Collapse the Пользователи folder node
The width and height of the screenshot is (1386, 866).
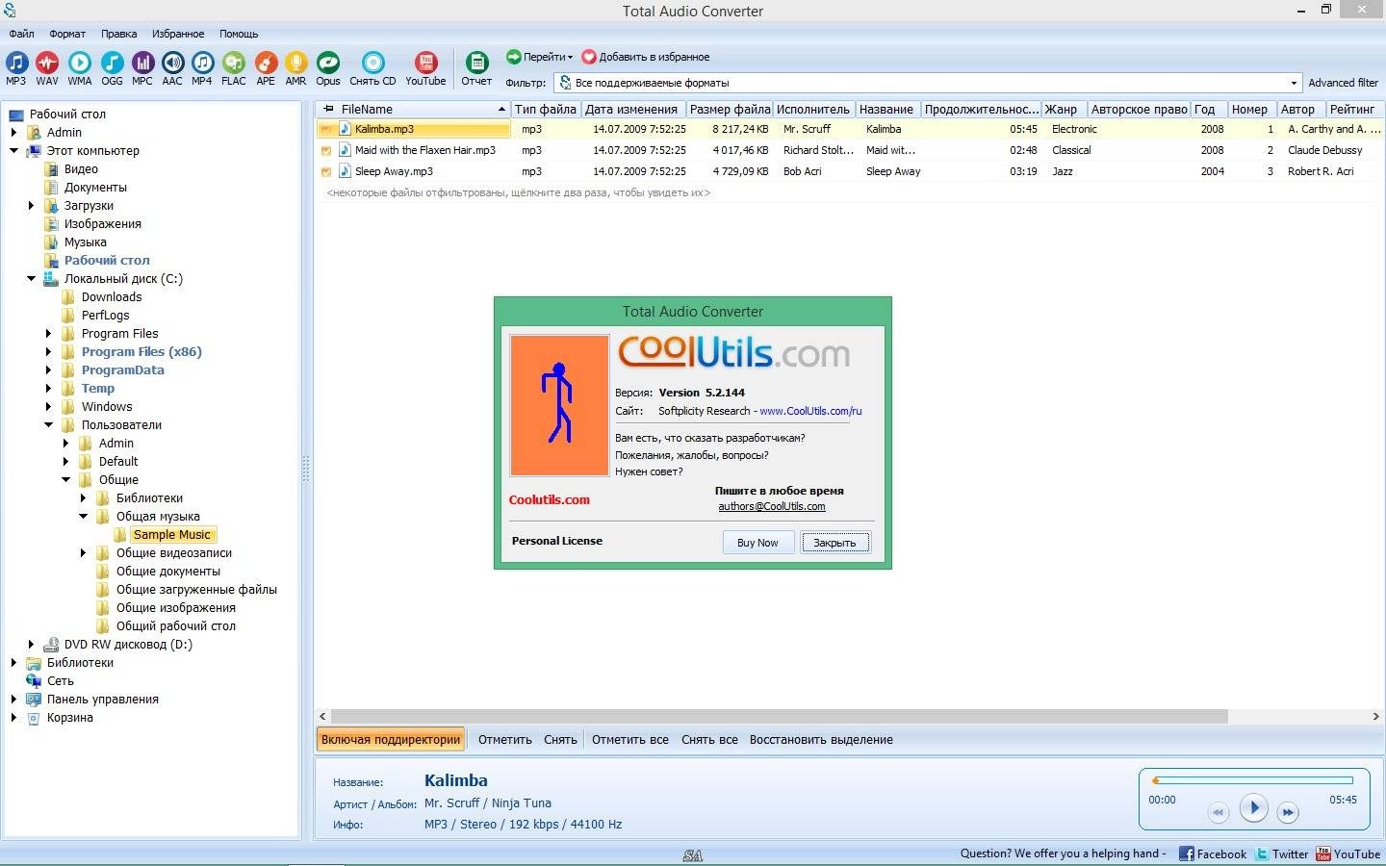pyautogui.click(x=48, y=425)
